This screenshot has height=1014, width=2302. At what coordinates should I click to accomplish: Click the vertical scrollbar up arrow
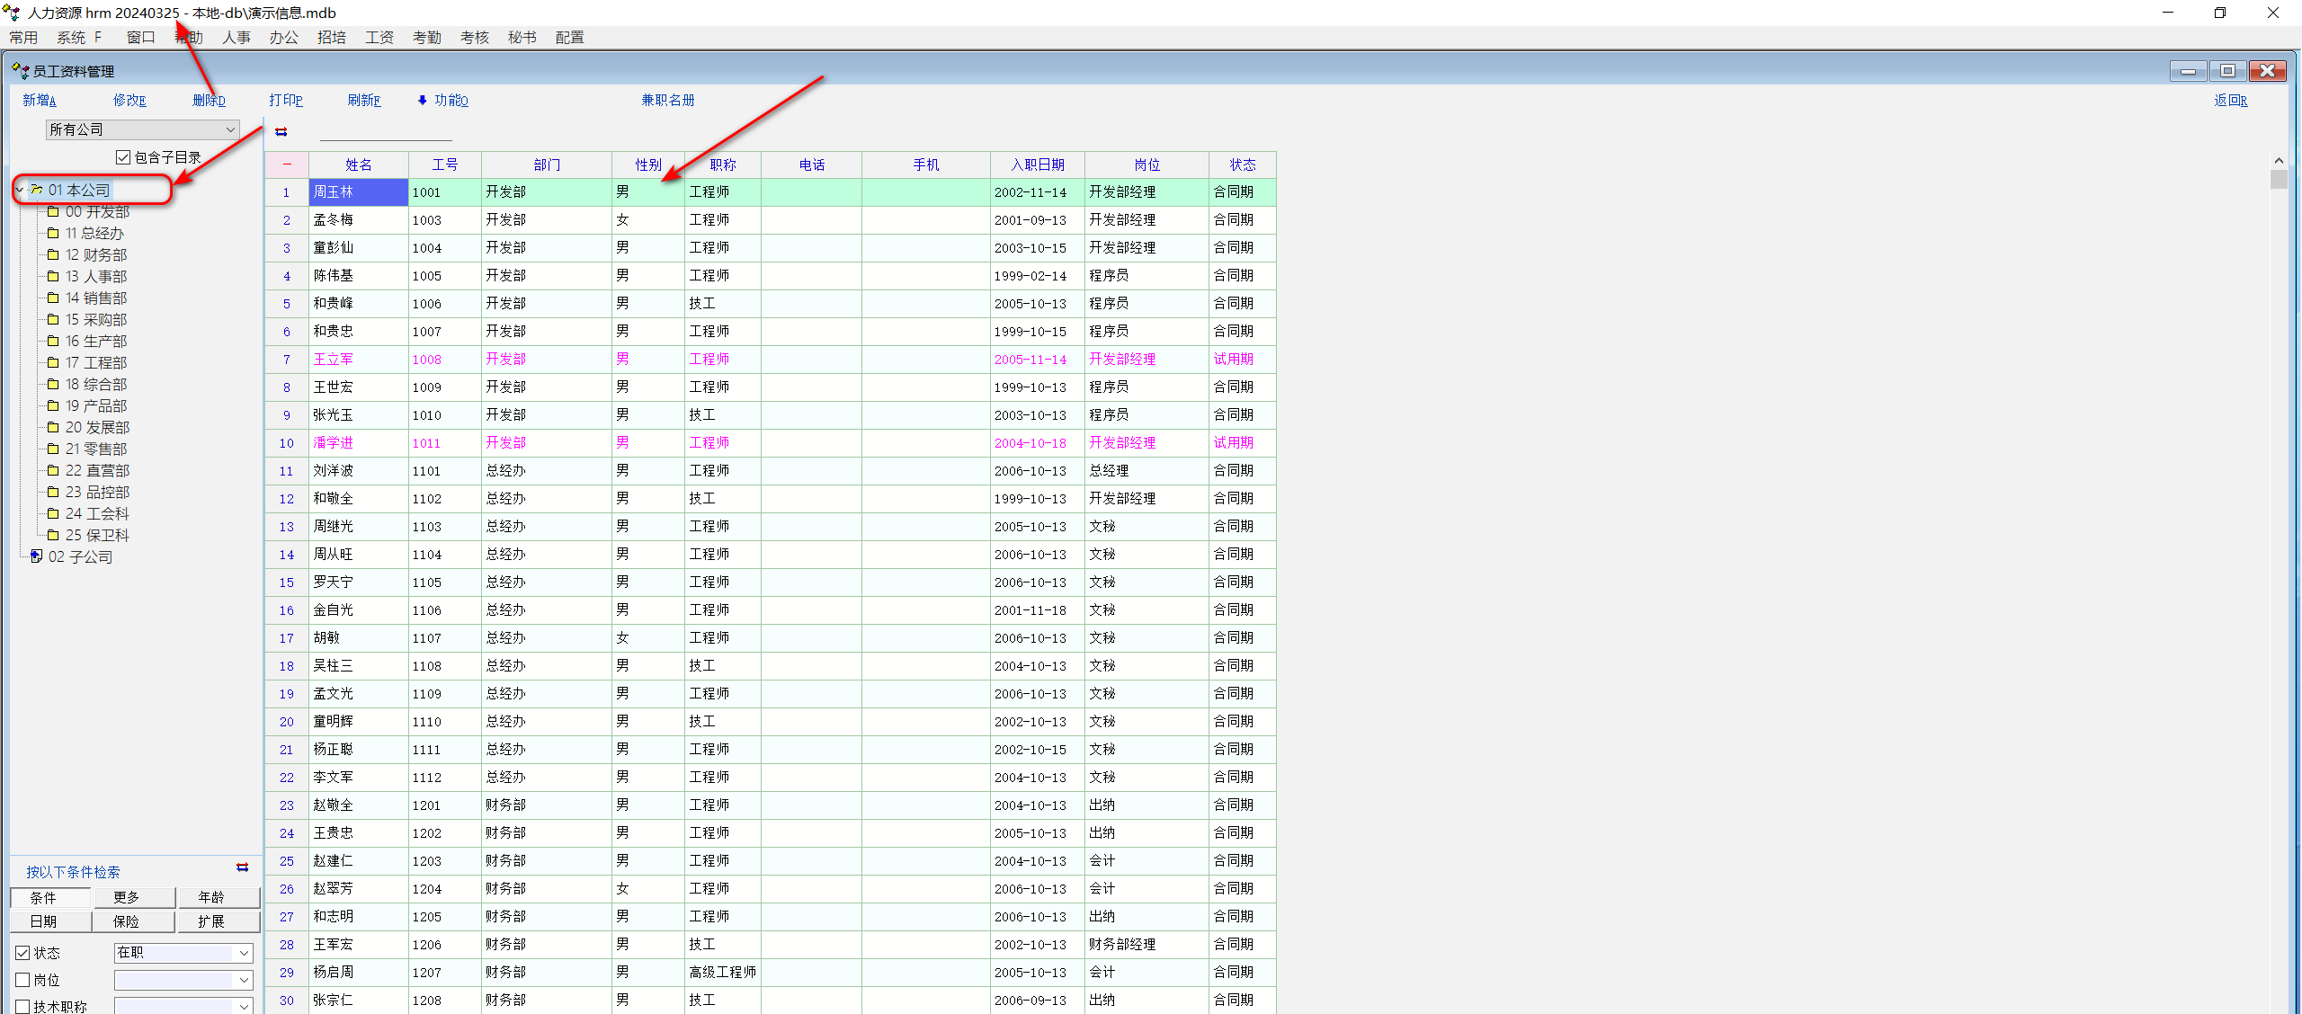pyautogui.click(x=2279, y=161)
